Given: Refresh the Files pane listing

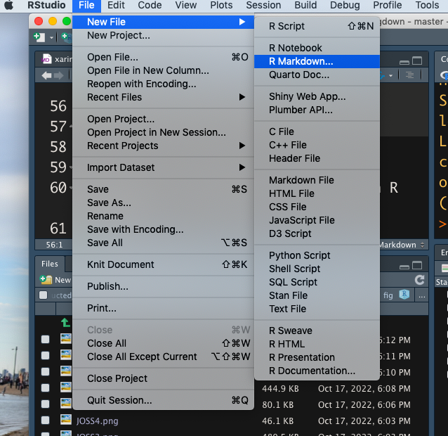Looking at the screenshot, I should coord(419,280).
